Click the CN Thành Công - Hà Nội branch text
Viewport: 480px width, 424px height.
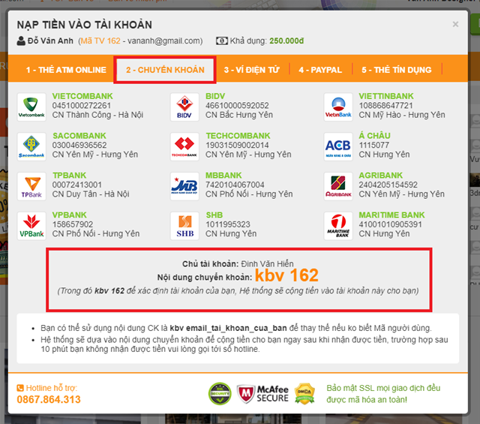(97, 115)
